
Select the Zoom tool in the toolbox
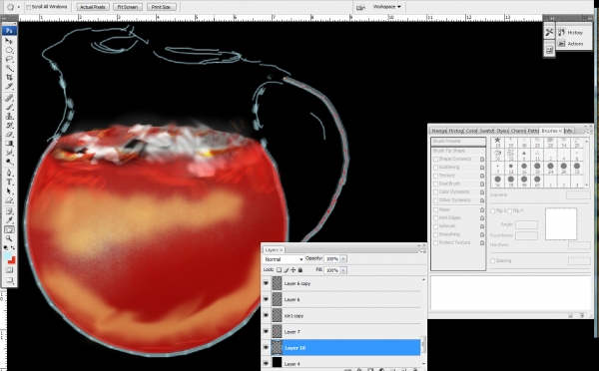(x=9, y=238)
